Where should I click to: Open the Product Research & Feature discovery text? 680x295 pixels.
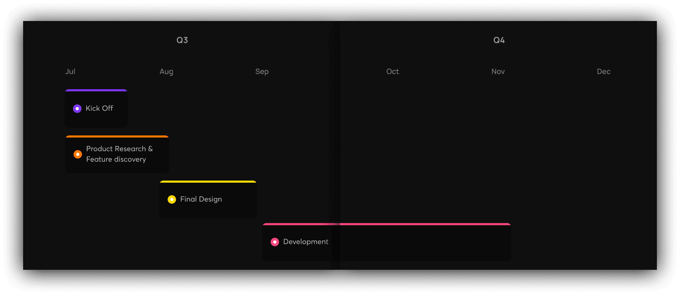point(119,154)
